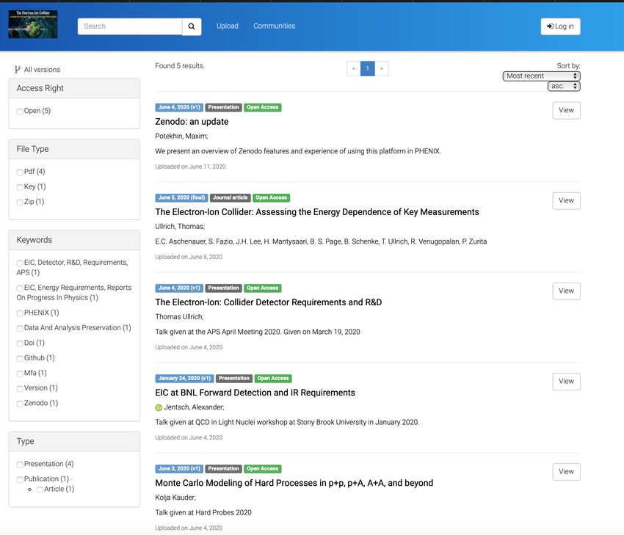Click the Electron-Ion Collider logo
The height and width of the screenshot is (535, 624).
(x=33, y=24)
